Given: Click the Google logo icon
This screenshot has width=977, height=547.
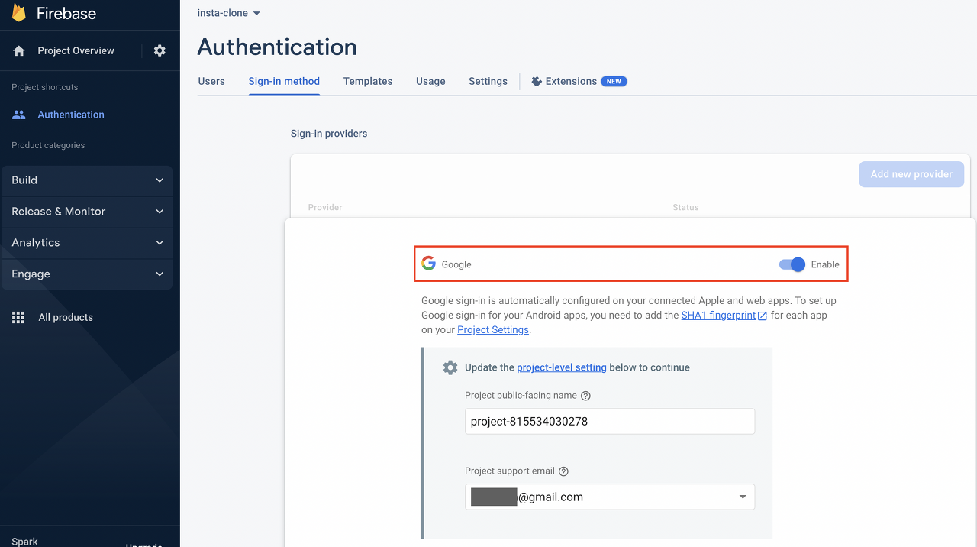Looking at the screenshot, I should click(429, 264).
